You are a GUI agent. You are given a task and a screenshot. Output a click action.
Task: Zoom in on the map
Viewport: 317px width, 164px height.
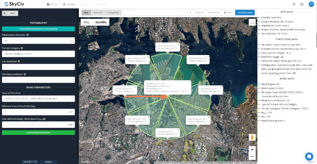pyautogui.click(x=252, y=149)
